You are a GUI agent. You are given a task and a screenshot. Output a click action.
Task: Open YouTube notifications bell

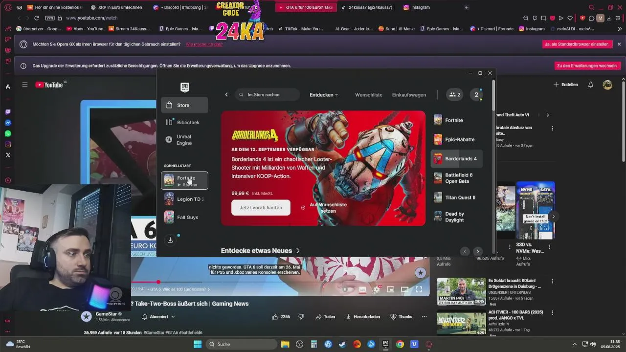[590, 85]
